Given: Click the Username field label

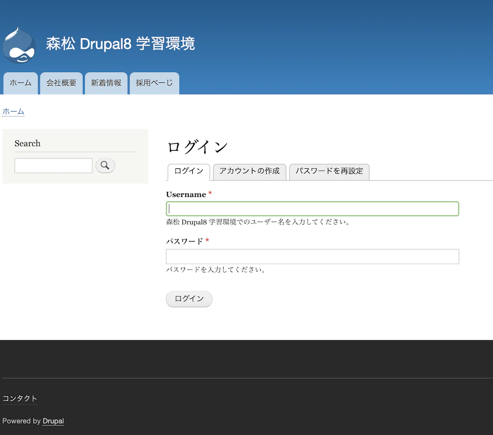Looking at the screenshot, I should click(186, 195).
